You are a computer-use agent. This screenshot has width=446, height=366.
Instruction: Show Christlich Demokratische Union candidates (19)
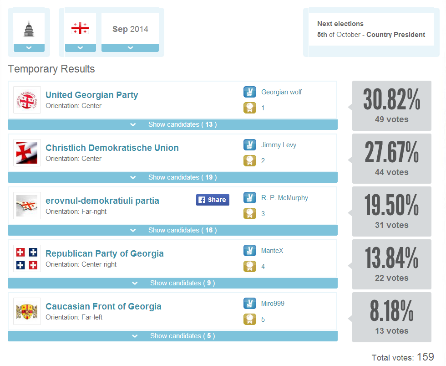tap(172, 177)
